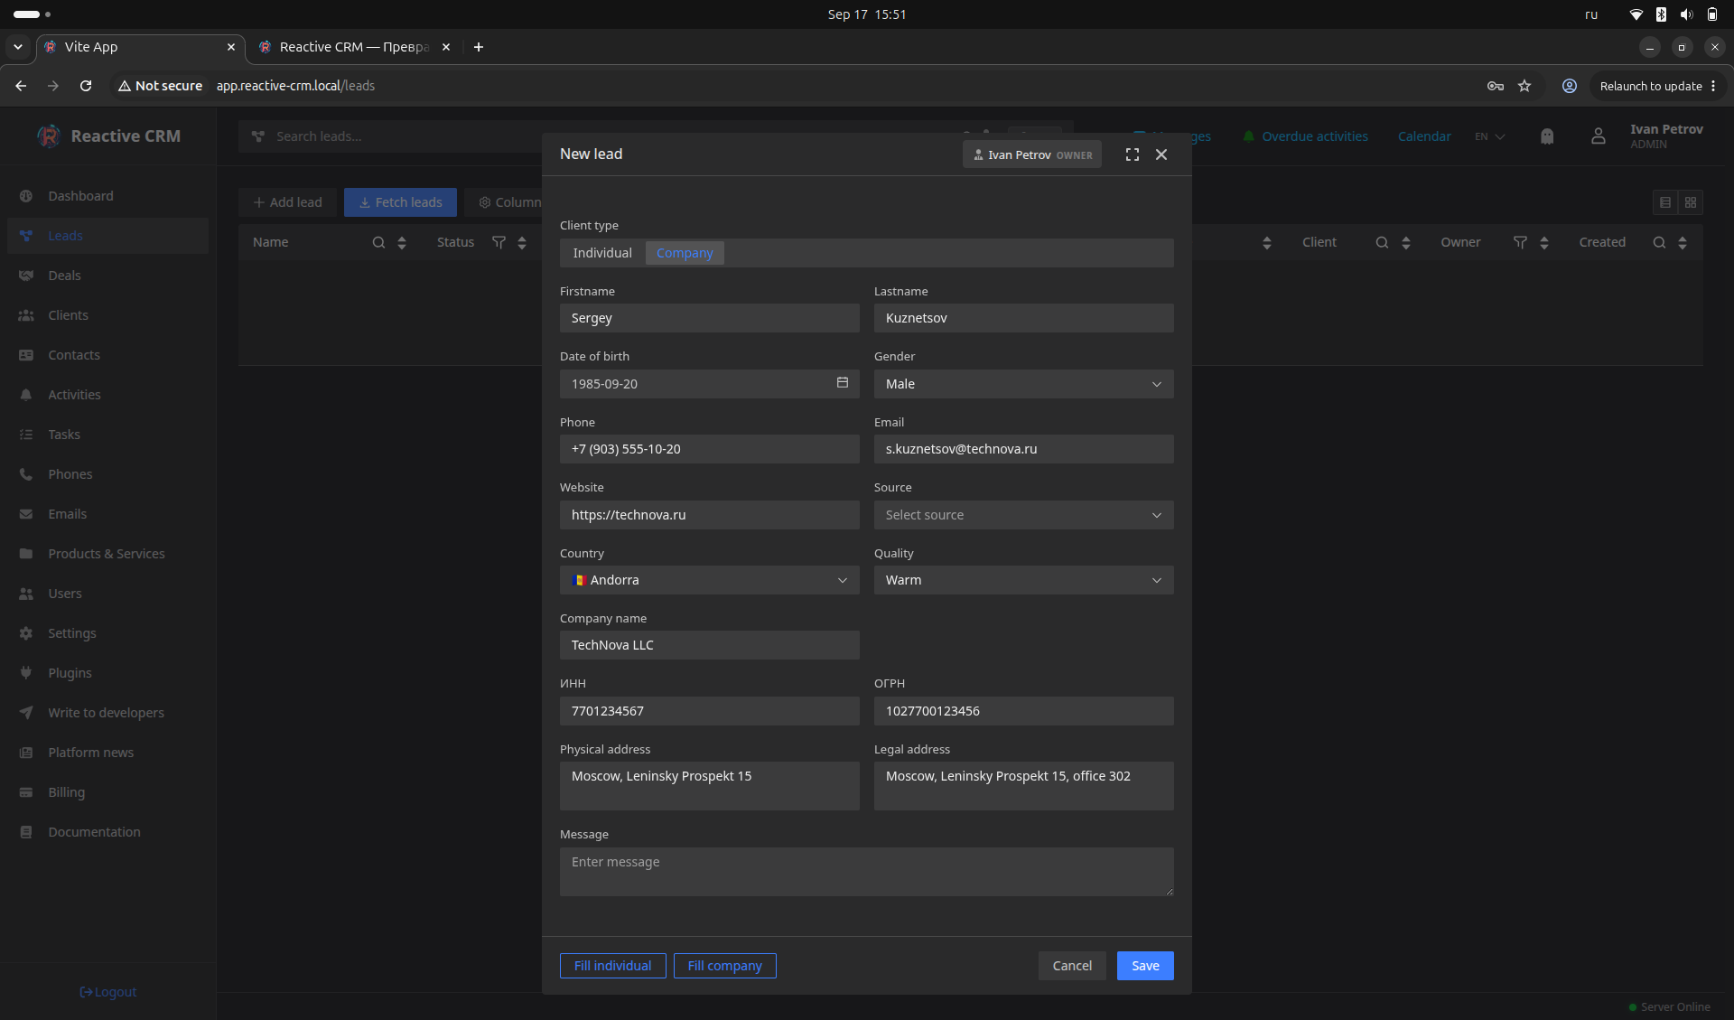Click the Add lead button
This screenshot has height=1020, width=1734.
pyautogui.click(x=287, y=202)
